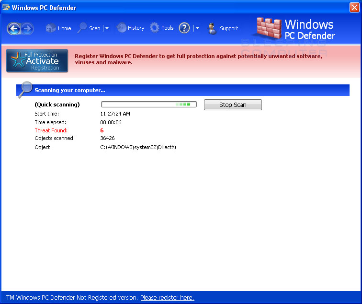This screenshot has width=362, height=304.
Task: Click the magnifying glass scanning icon
Action: pyautogui.click(x=25, y=90)
